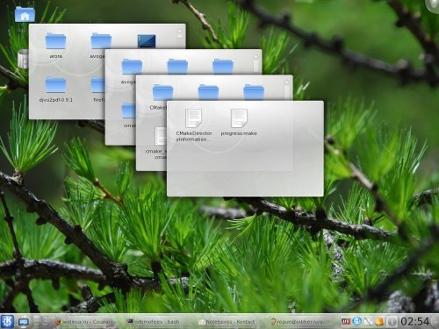Click the gray info icon left of the clock
Viewport: 439px width, 329px height.
coord(392,322)
